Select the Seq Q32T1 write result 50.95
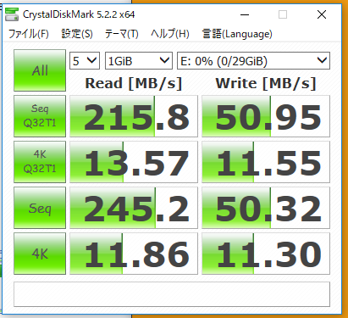 (266, 116)
